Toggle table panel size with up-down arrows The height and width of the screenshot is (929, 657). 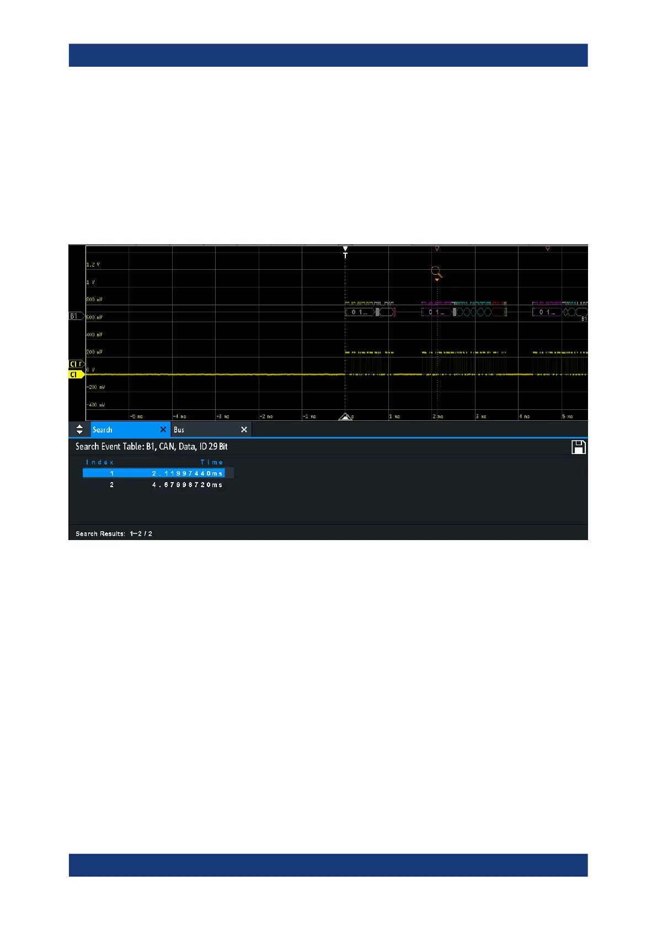pos(79,430)
